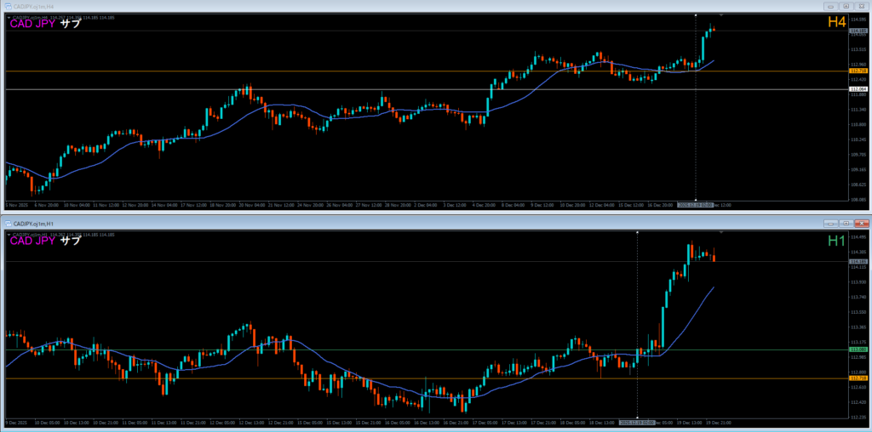Click the chart icon in the H1 window title bar
This screenshot has height=432, width=872.
(6, 223)
